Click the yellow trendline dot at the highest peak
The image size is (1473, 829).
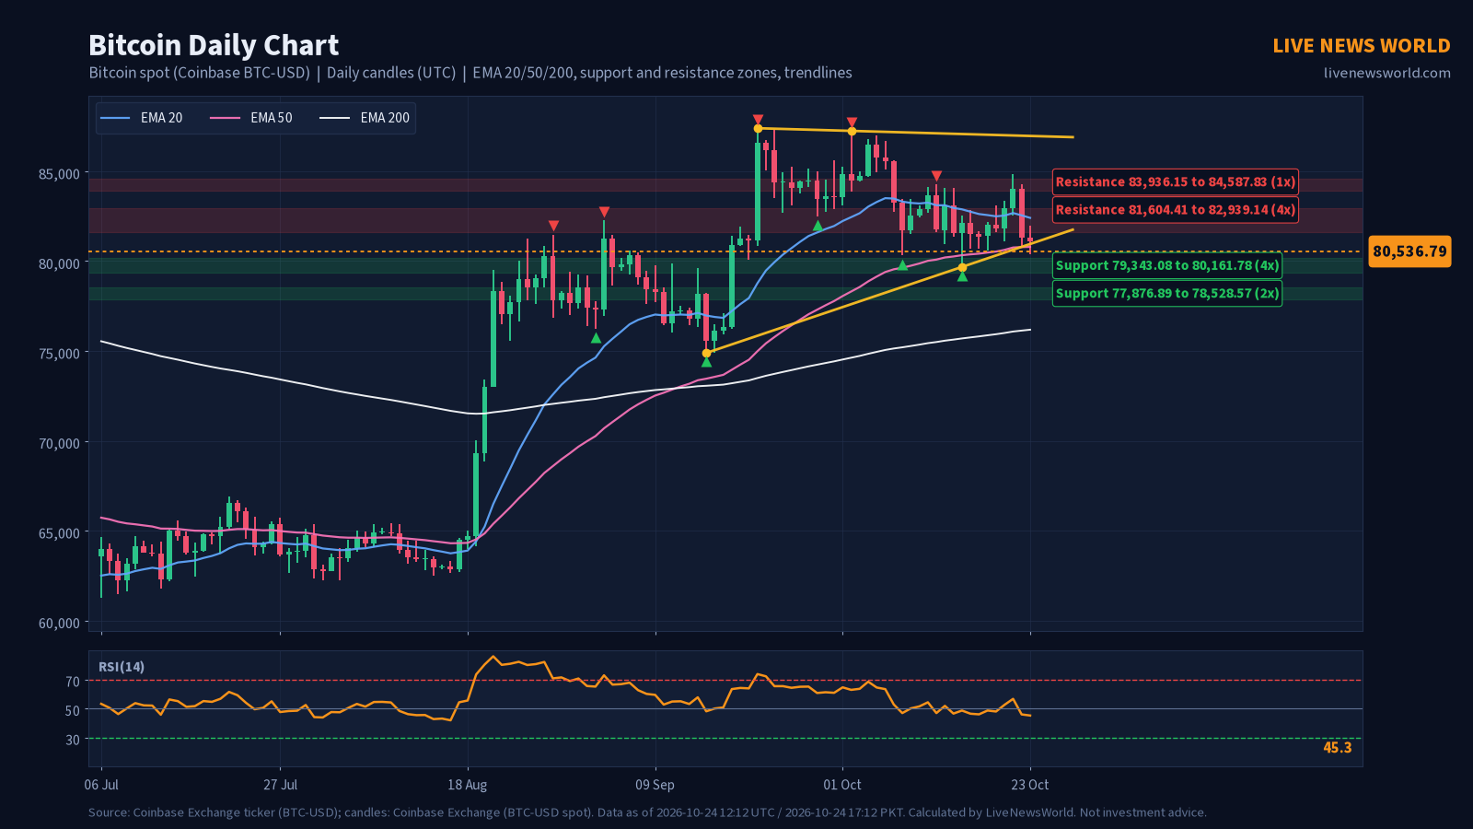[x=758, y=128]
